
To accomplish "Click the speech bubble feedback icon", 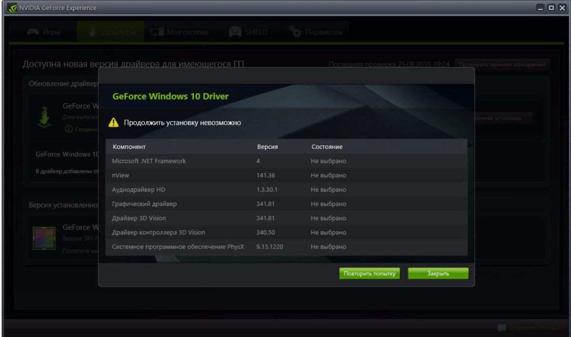I will pos(501,327).
